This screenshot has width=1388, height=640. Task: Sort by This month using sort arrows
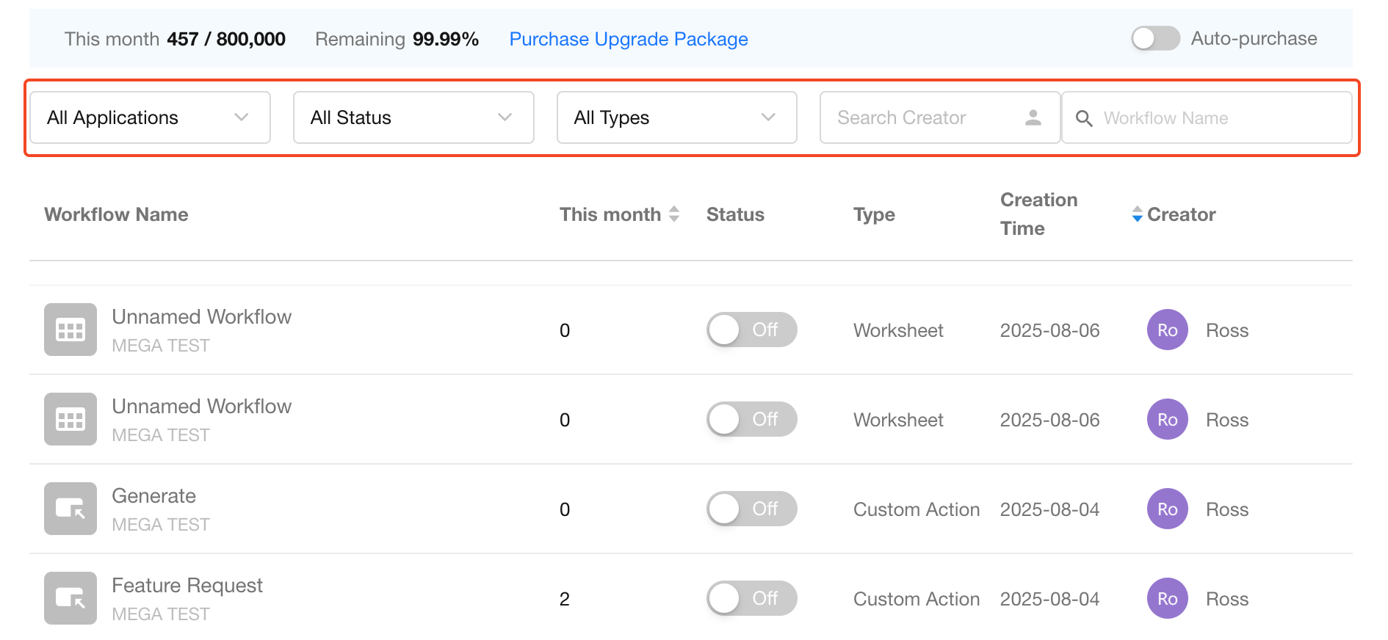(x=674, y=214)
